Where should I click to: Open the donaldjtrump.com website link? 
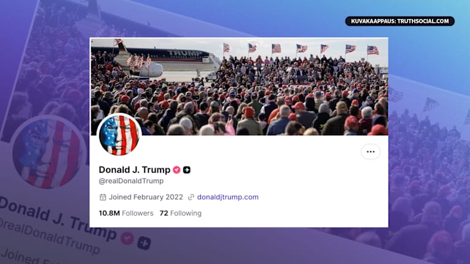(228, 197)
